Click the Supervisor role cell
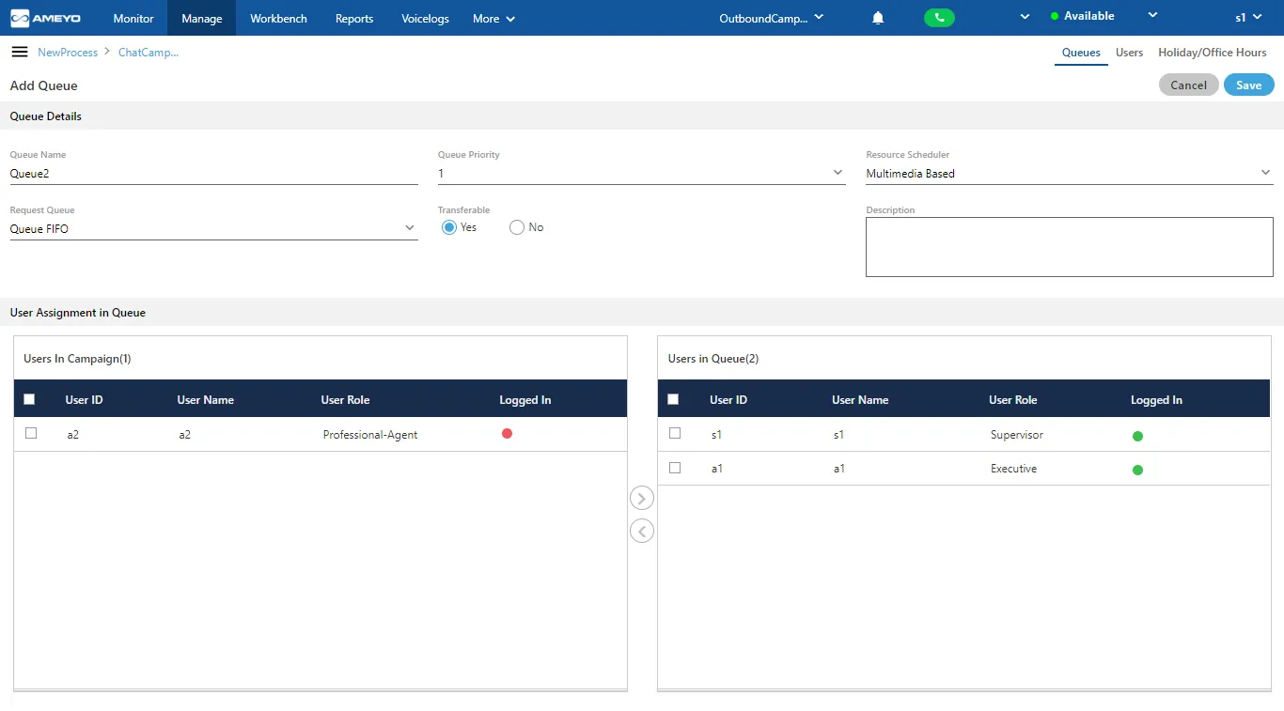Viewport: 1284px width, 711px height. [x=1017, y=435]
